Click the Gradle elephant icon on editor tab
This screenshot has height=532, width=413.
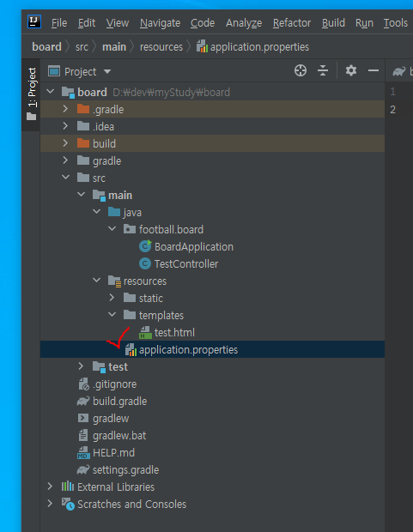(x=399, y=71)
